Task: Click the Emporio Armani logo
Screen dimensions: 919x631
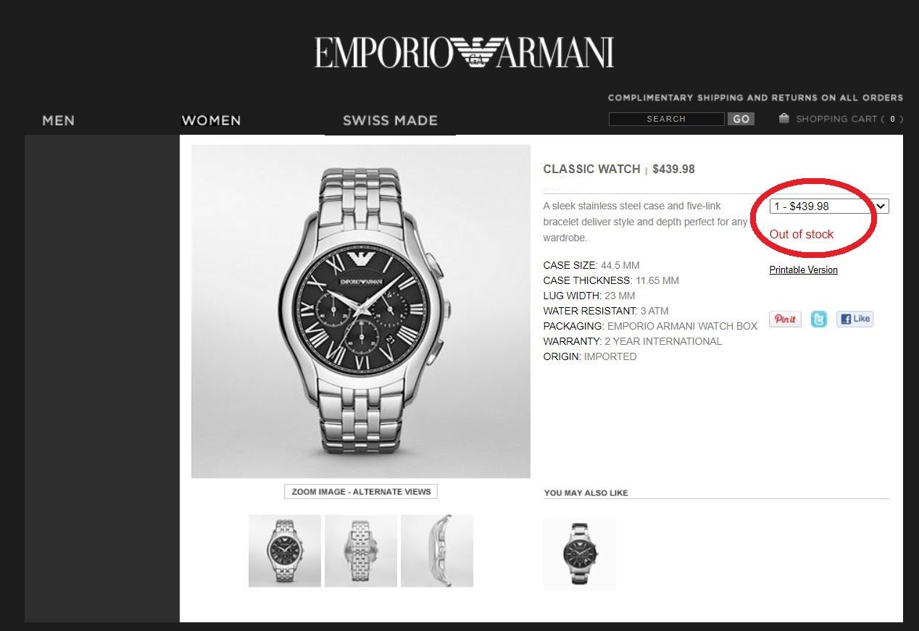Action: [x=464, y=52]
